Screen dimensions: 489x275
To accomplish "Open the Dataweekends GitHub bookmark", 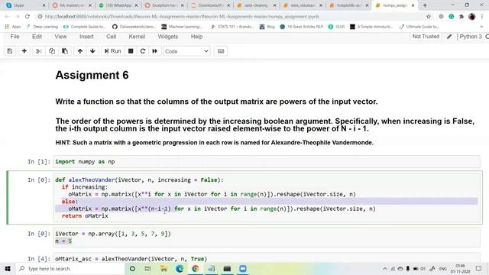I will 134,27.
